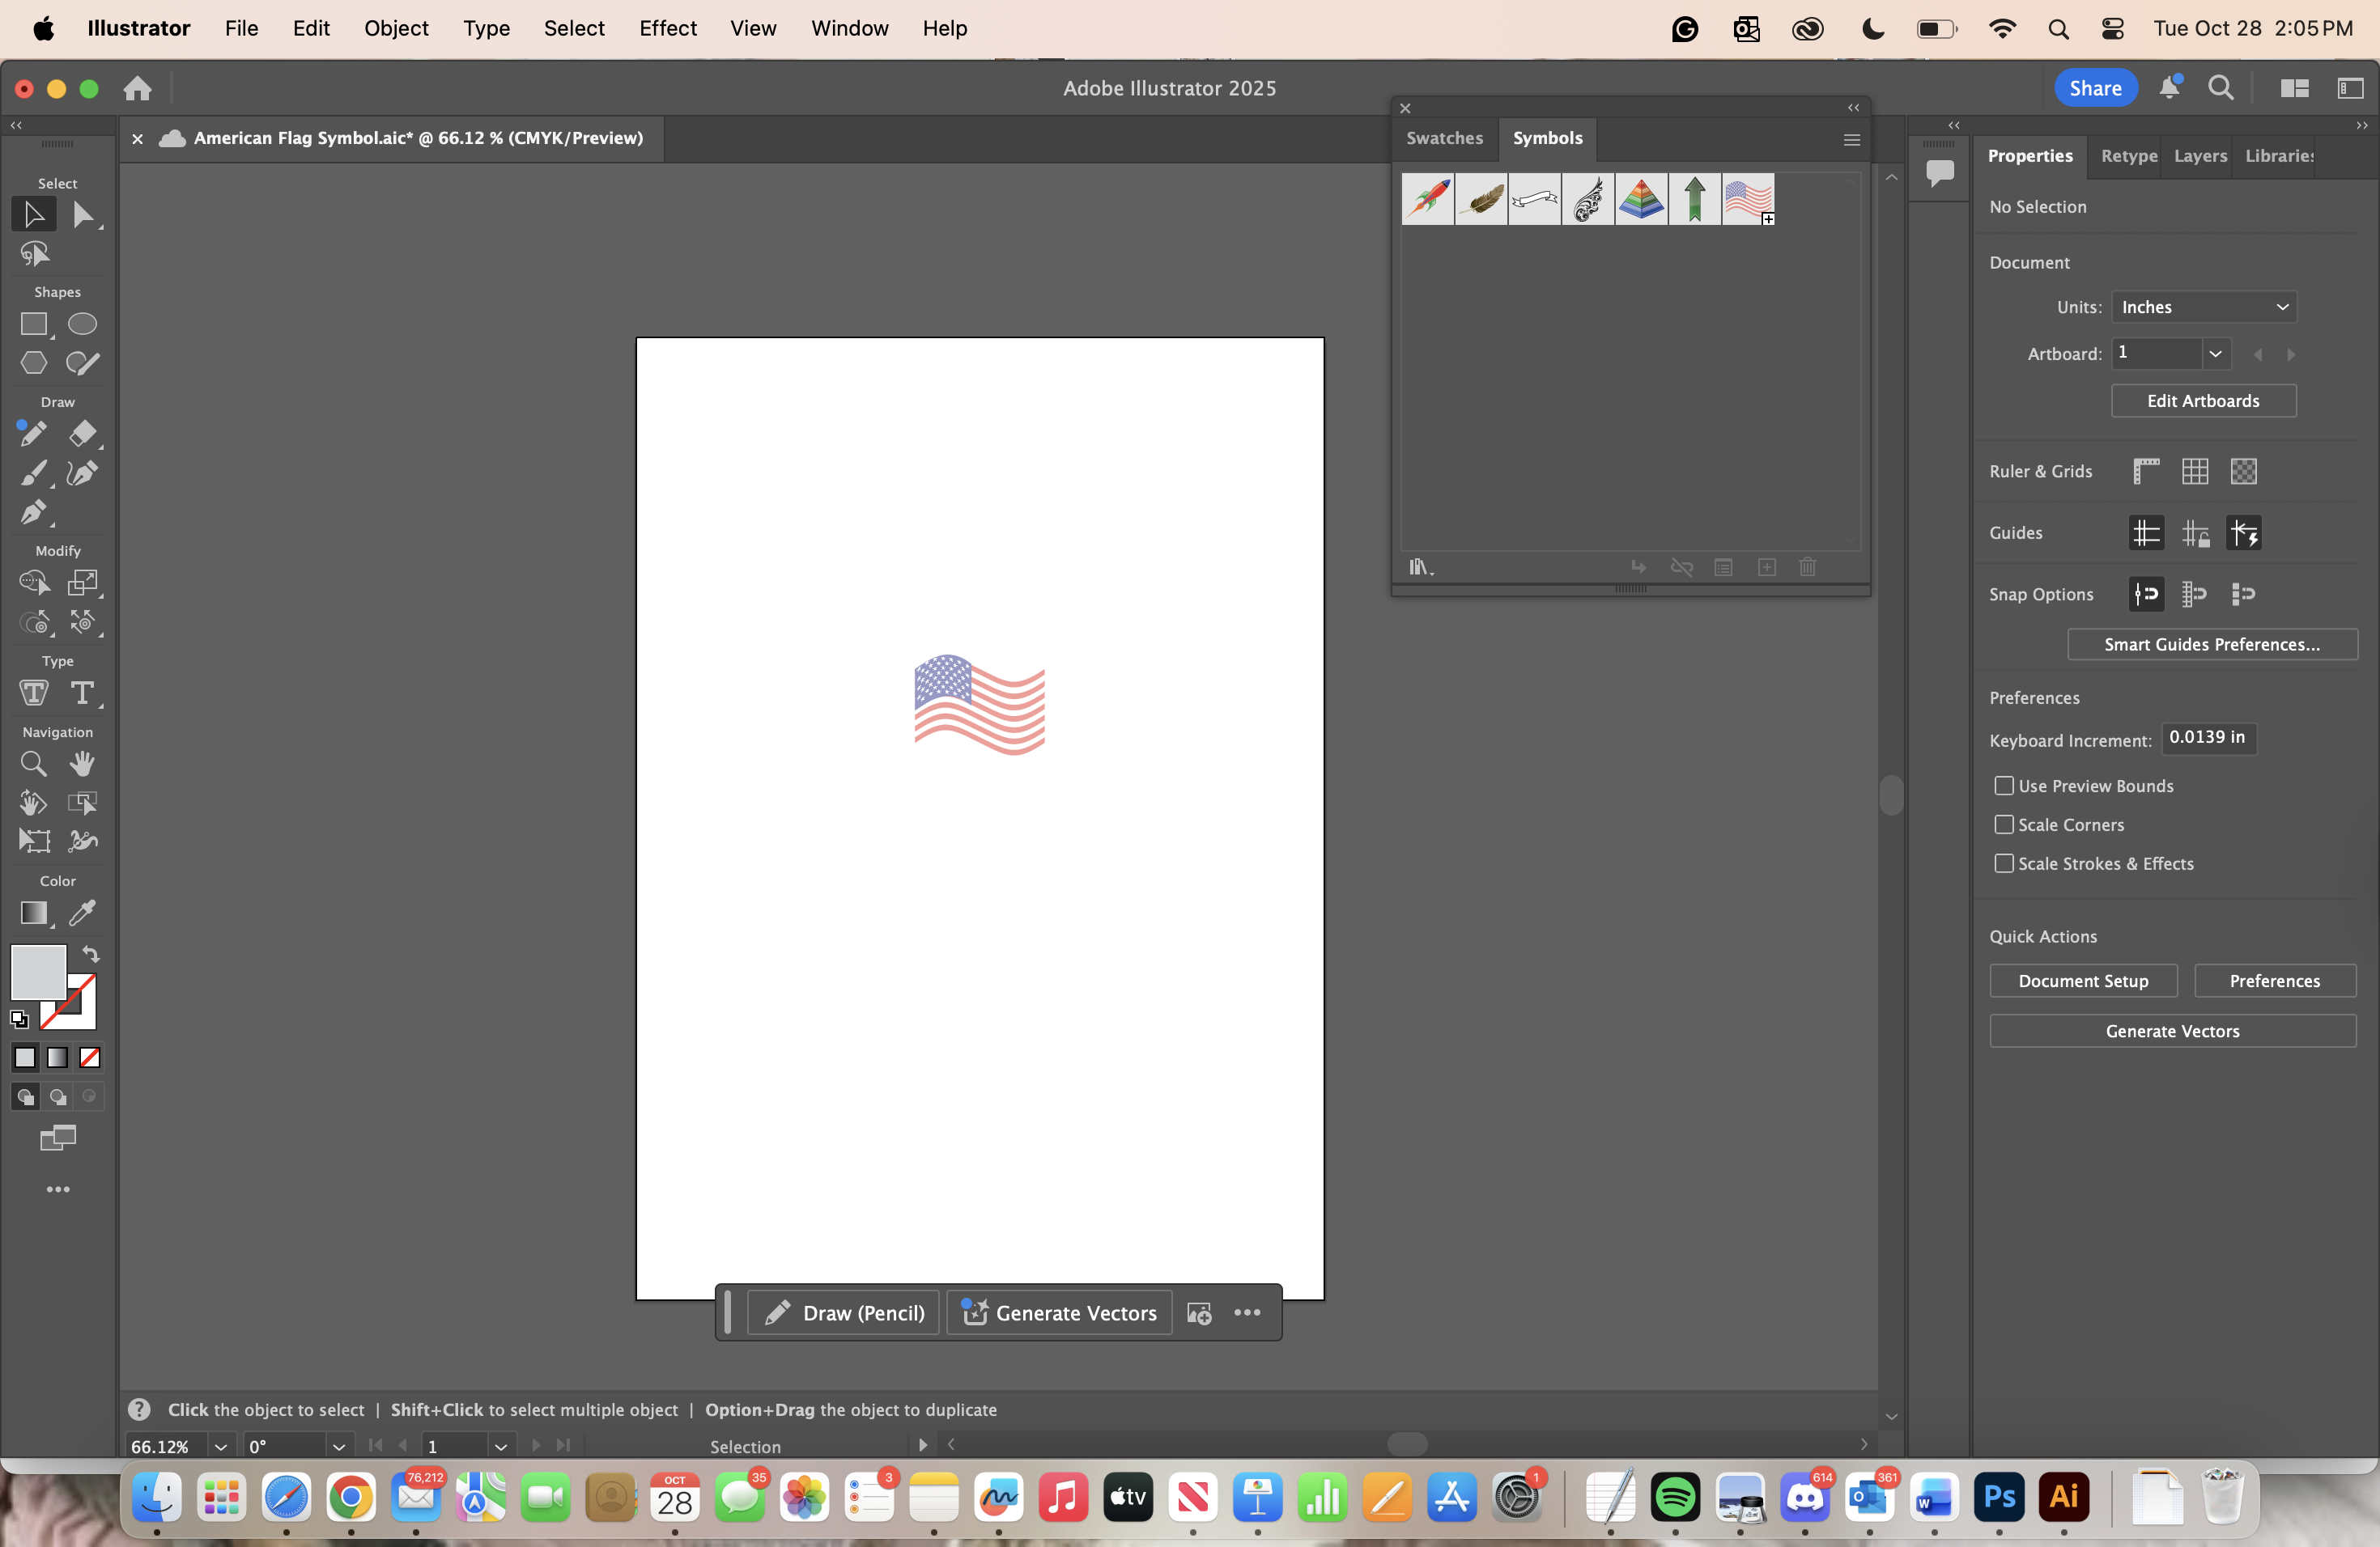Enable Use Preview Bounds
Screen dimensions: 2380x1547
tap(2005, 786)
